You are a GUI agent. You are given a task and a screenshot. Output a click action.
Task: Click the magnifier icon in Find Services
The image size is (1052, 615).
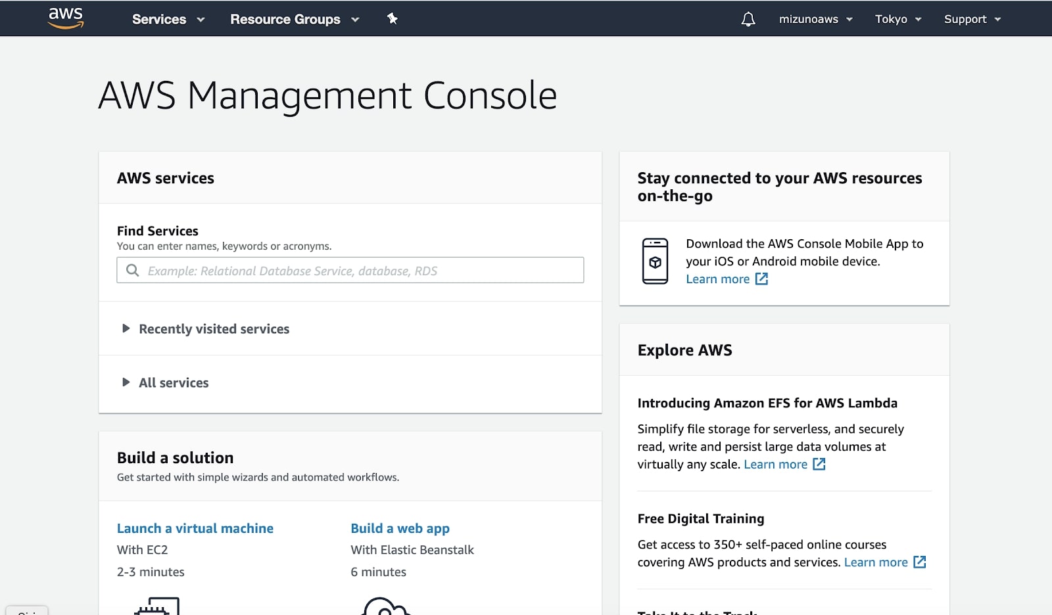[132, 270]
